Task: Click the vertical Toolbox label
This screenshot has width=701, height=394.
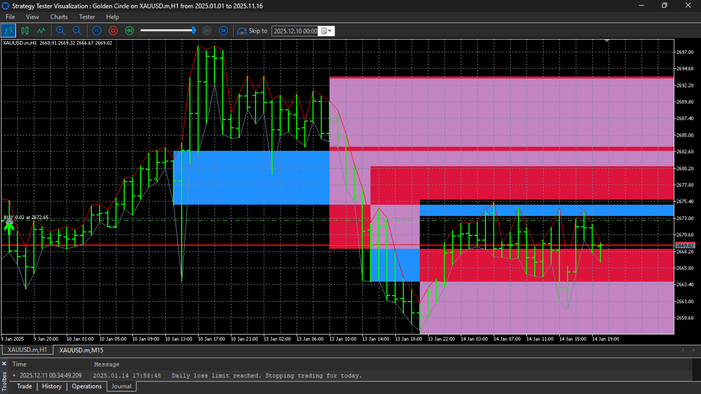Action: pyautogui.click(x=4, y=382)
